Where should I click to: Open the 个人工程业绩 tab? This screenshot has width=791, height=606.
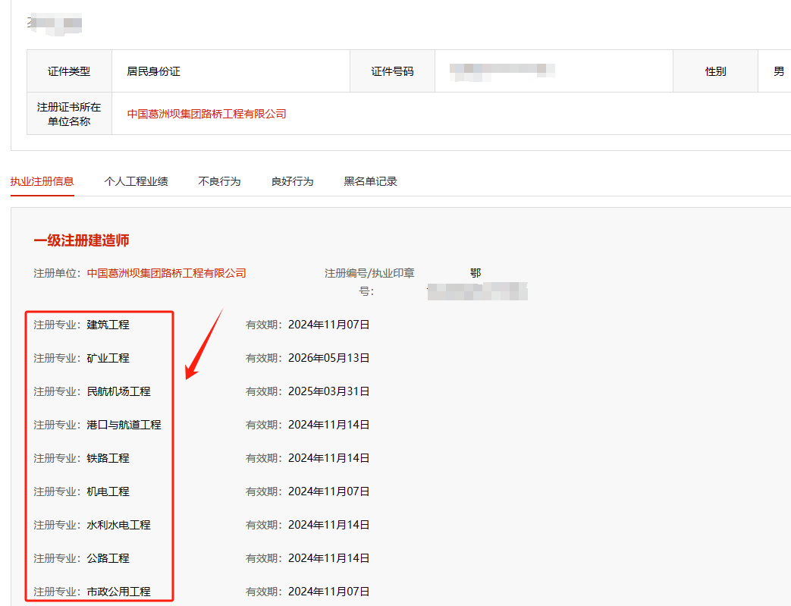(136, 181)
